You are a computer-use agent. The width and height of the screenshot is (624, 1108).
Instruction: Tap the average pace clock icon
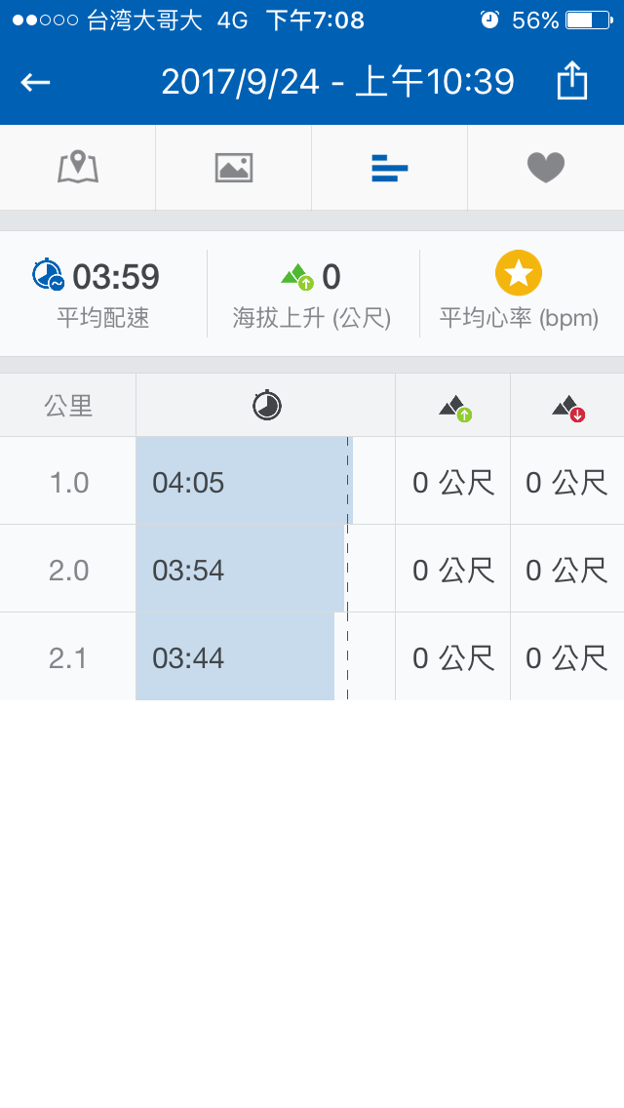pos(48,275)
